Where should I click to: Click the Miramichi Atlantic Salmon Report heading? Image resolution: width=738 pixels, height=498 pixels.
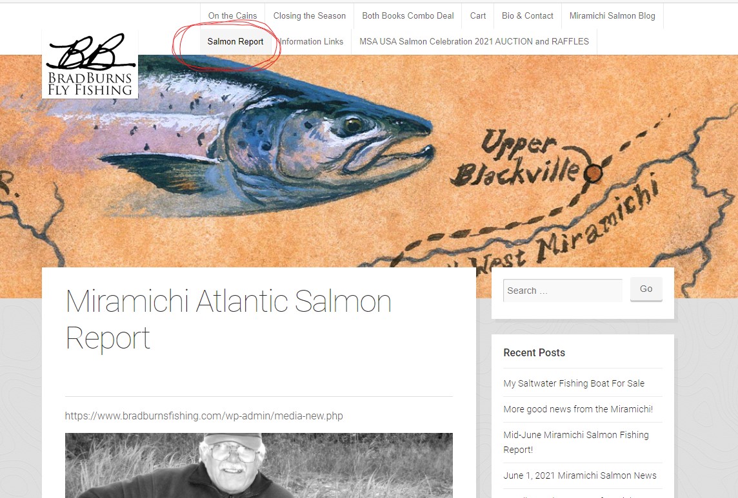pyautogui.click(x=228, y=320)
